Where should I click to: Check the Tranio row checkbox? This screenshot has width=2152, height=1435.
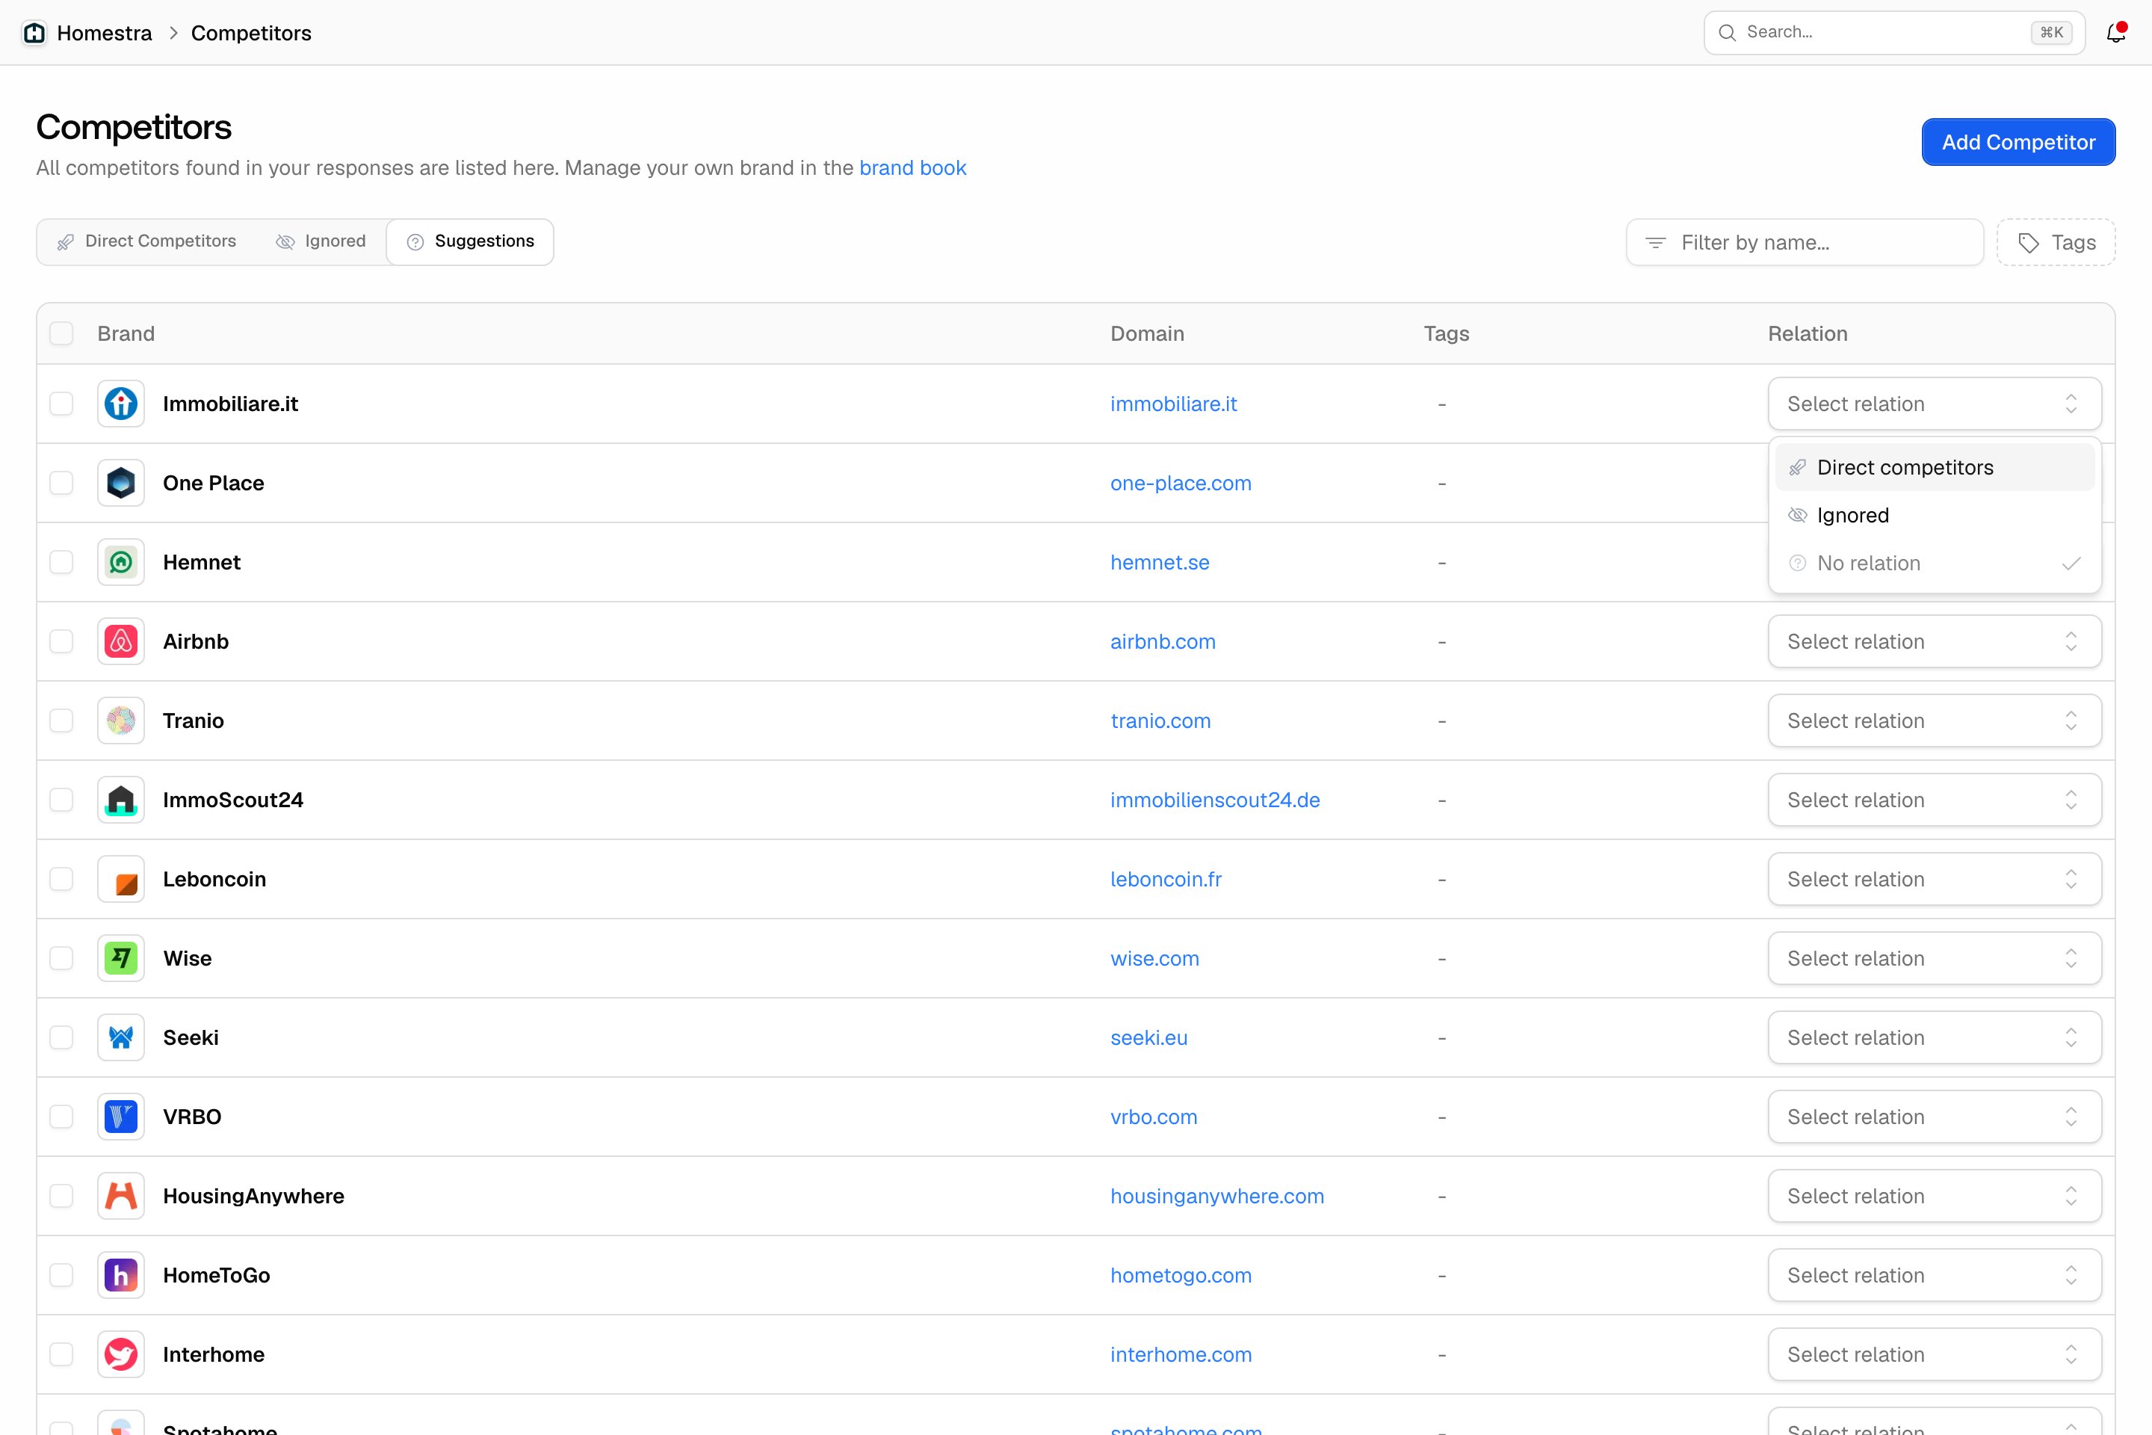tap(61, 721)
